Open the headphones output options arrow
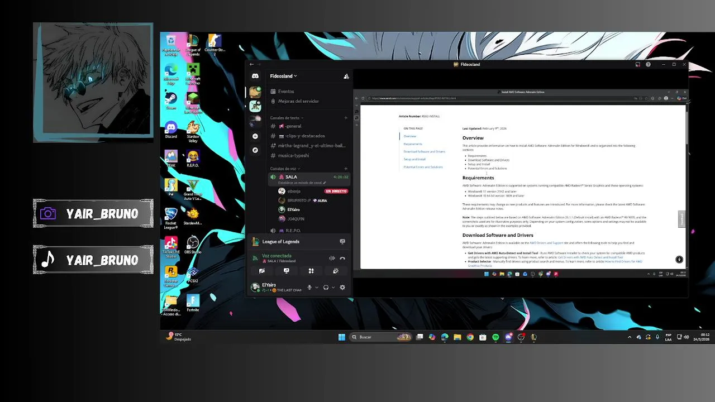The width and height of the screenshot is (715, 402). [333, 288]
